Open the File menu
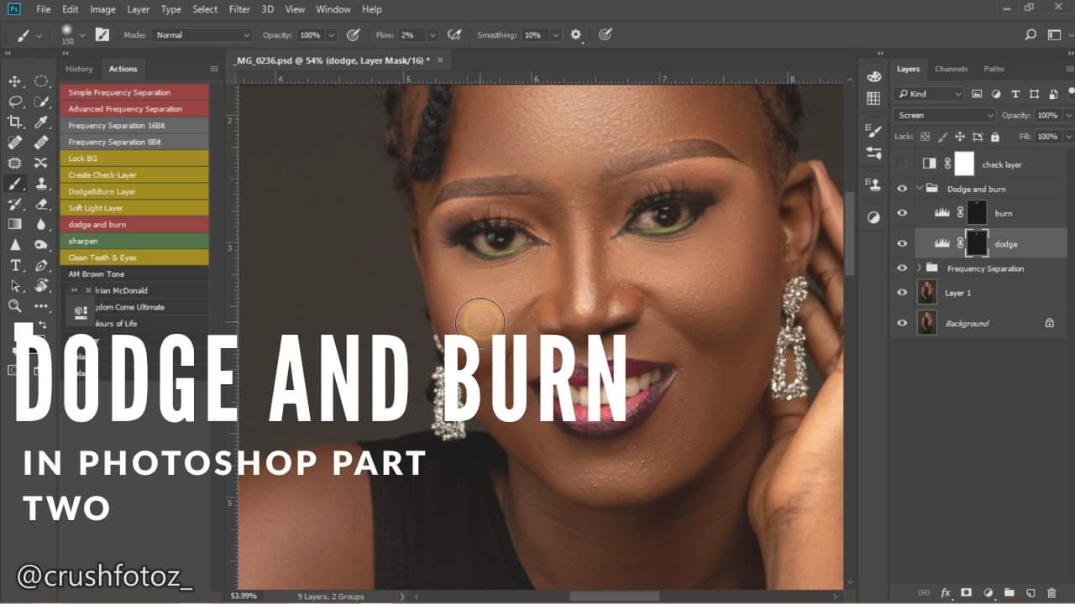The image size is (1075, 604). pos(43,9)
